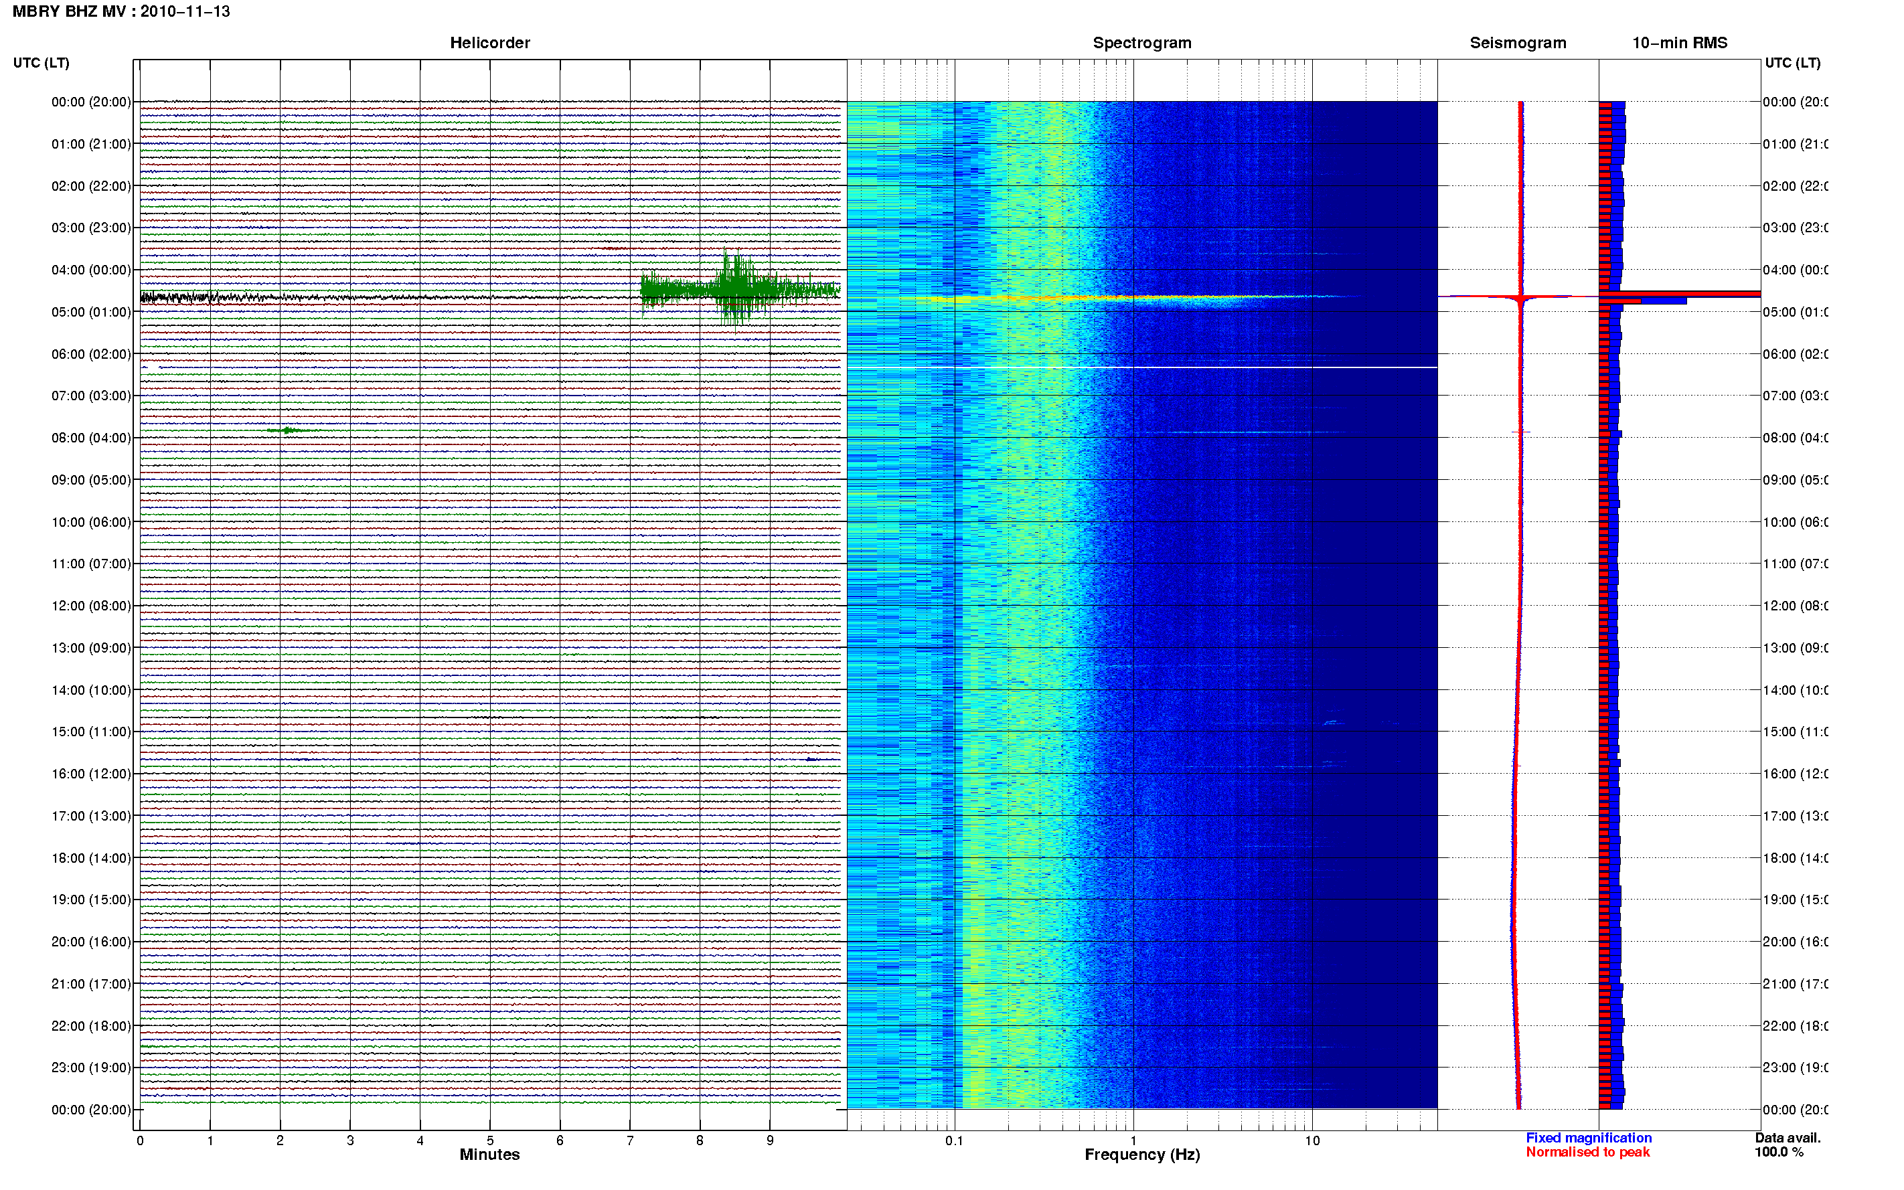Select the 'Spectrogram' panel heading
Viewport: 1904px width, 1190px height.
coord(1141,43)
